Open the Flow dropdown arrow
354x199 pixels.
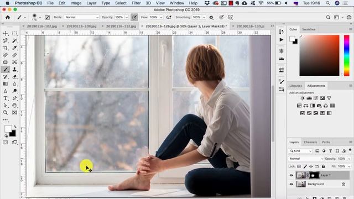coord(161,17)
